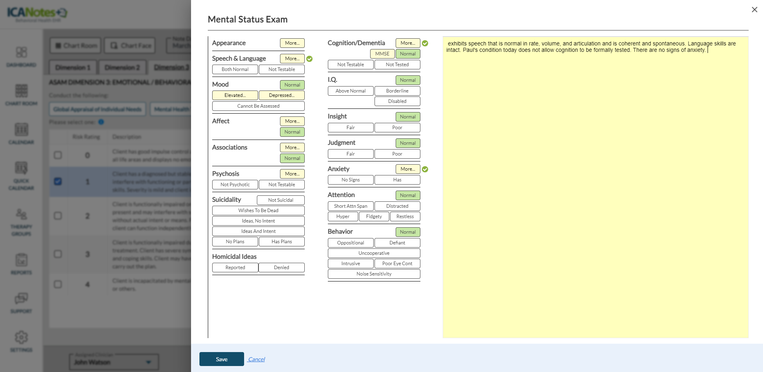
Task: Uncheck the risk rating 1 checkbox
Action: [x=58, y=181]
